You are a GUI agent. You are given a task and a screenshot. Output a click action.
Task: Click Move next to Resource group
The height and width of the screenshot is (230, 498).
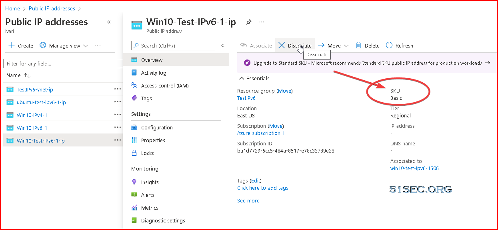pyautogui.click(x=285, y=91)
